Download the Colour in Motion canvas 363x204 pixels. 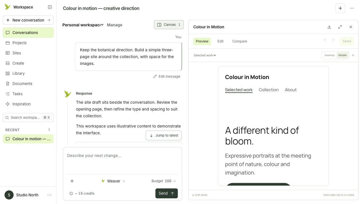[x=329, y=27]
